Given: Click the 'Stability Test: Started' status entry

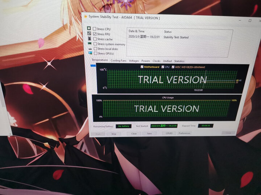Looking at the screenshot, I should tap(176, 37).
